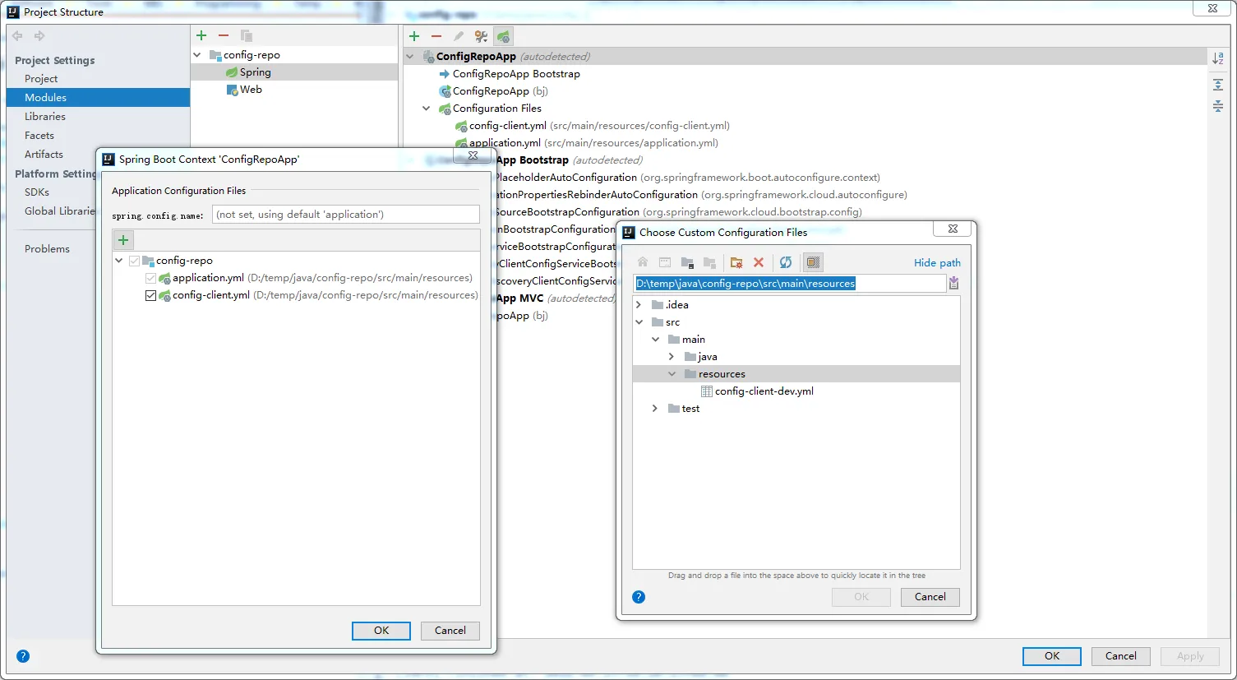
Task: Select the Spring facet under config-repo
Action: (255, 72)
